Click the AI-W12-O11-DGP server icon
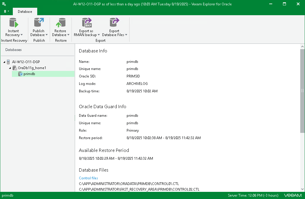Viewport: 305px width, 199px height. pos(8,62)
